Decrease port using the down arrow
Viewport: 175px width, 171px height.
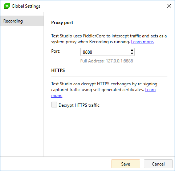click(x=132, y=53)
